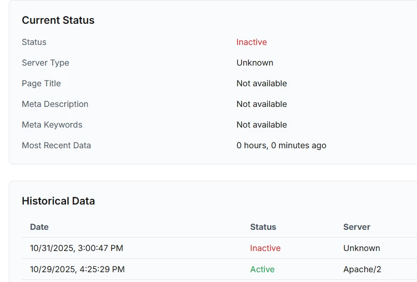This screenshot has width=417, height=282.
Task: Select the Apache/2 server cell
Action: click(x=362, y=270)
